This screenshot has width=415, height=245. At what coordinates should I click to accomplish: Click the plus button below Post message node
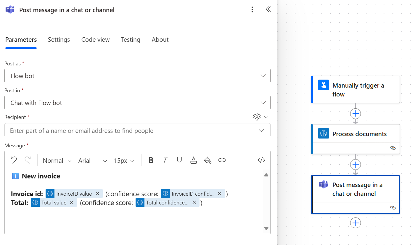pyautogui.click(x=355, y=223)
